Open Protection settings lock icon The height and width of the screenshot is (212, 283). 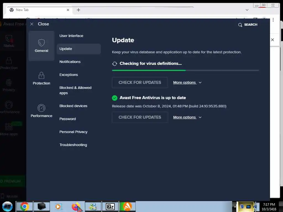coord(41,75)
